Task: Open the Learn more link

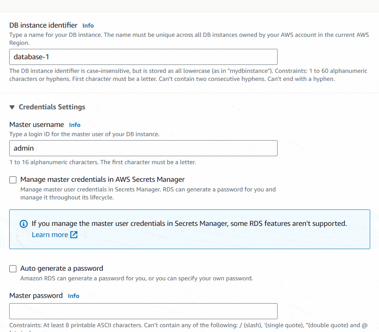Action: point(50,235)
